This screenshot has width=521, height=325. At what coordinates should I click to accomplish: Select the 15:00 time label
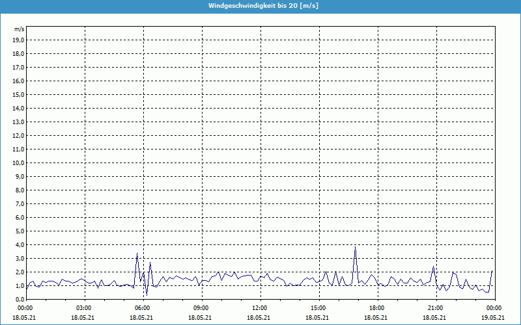[318, 307]
